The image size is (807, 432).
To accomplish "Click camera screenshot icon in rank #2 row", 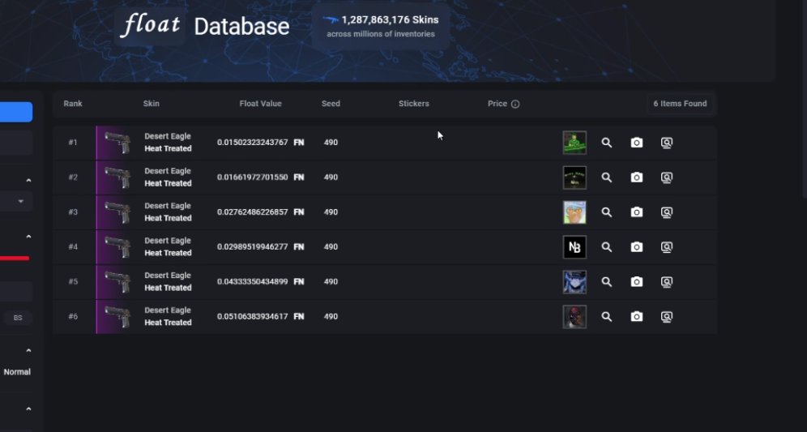I will click(x=637, y=178).
